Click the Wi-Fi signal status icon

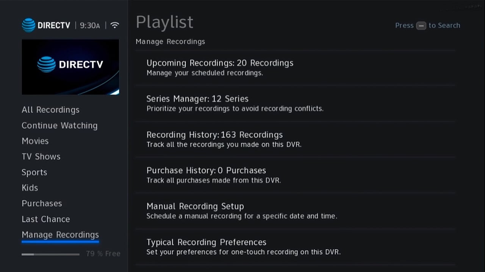point(114,25)
